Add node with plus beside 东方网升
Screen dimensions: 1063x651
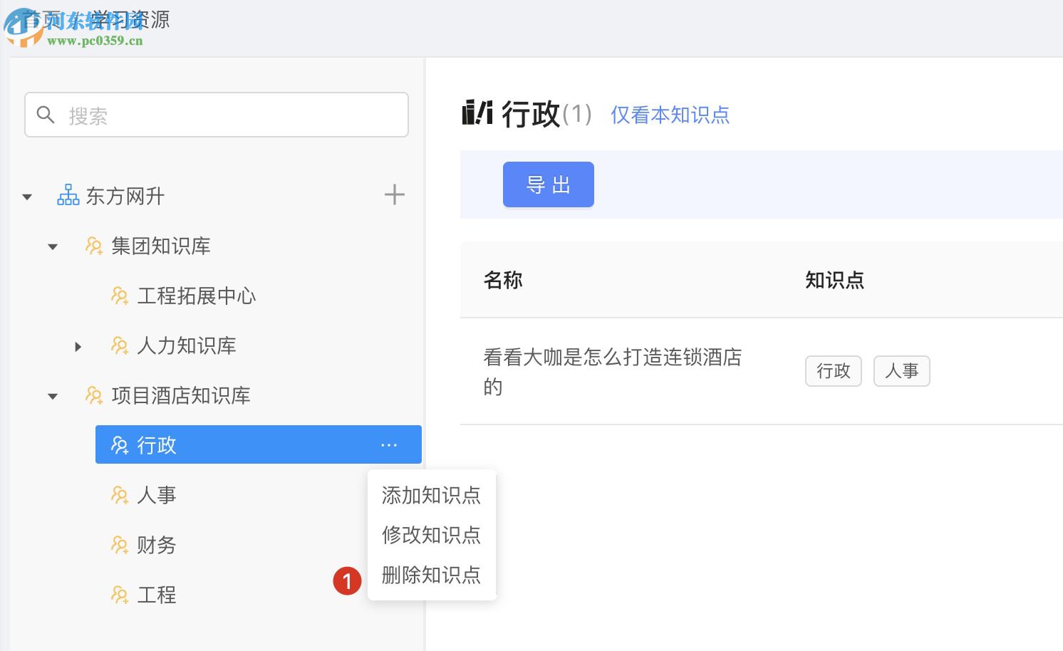click(x=395, y=194)
